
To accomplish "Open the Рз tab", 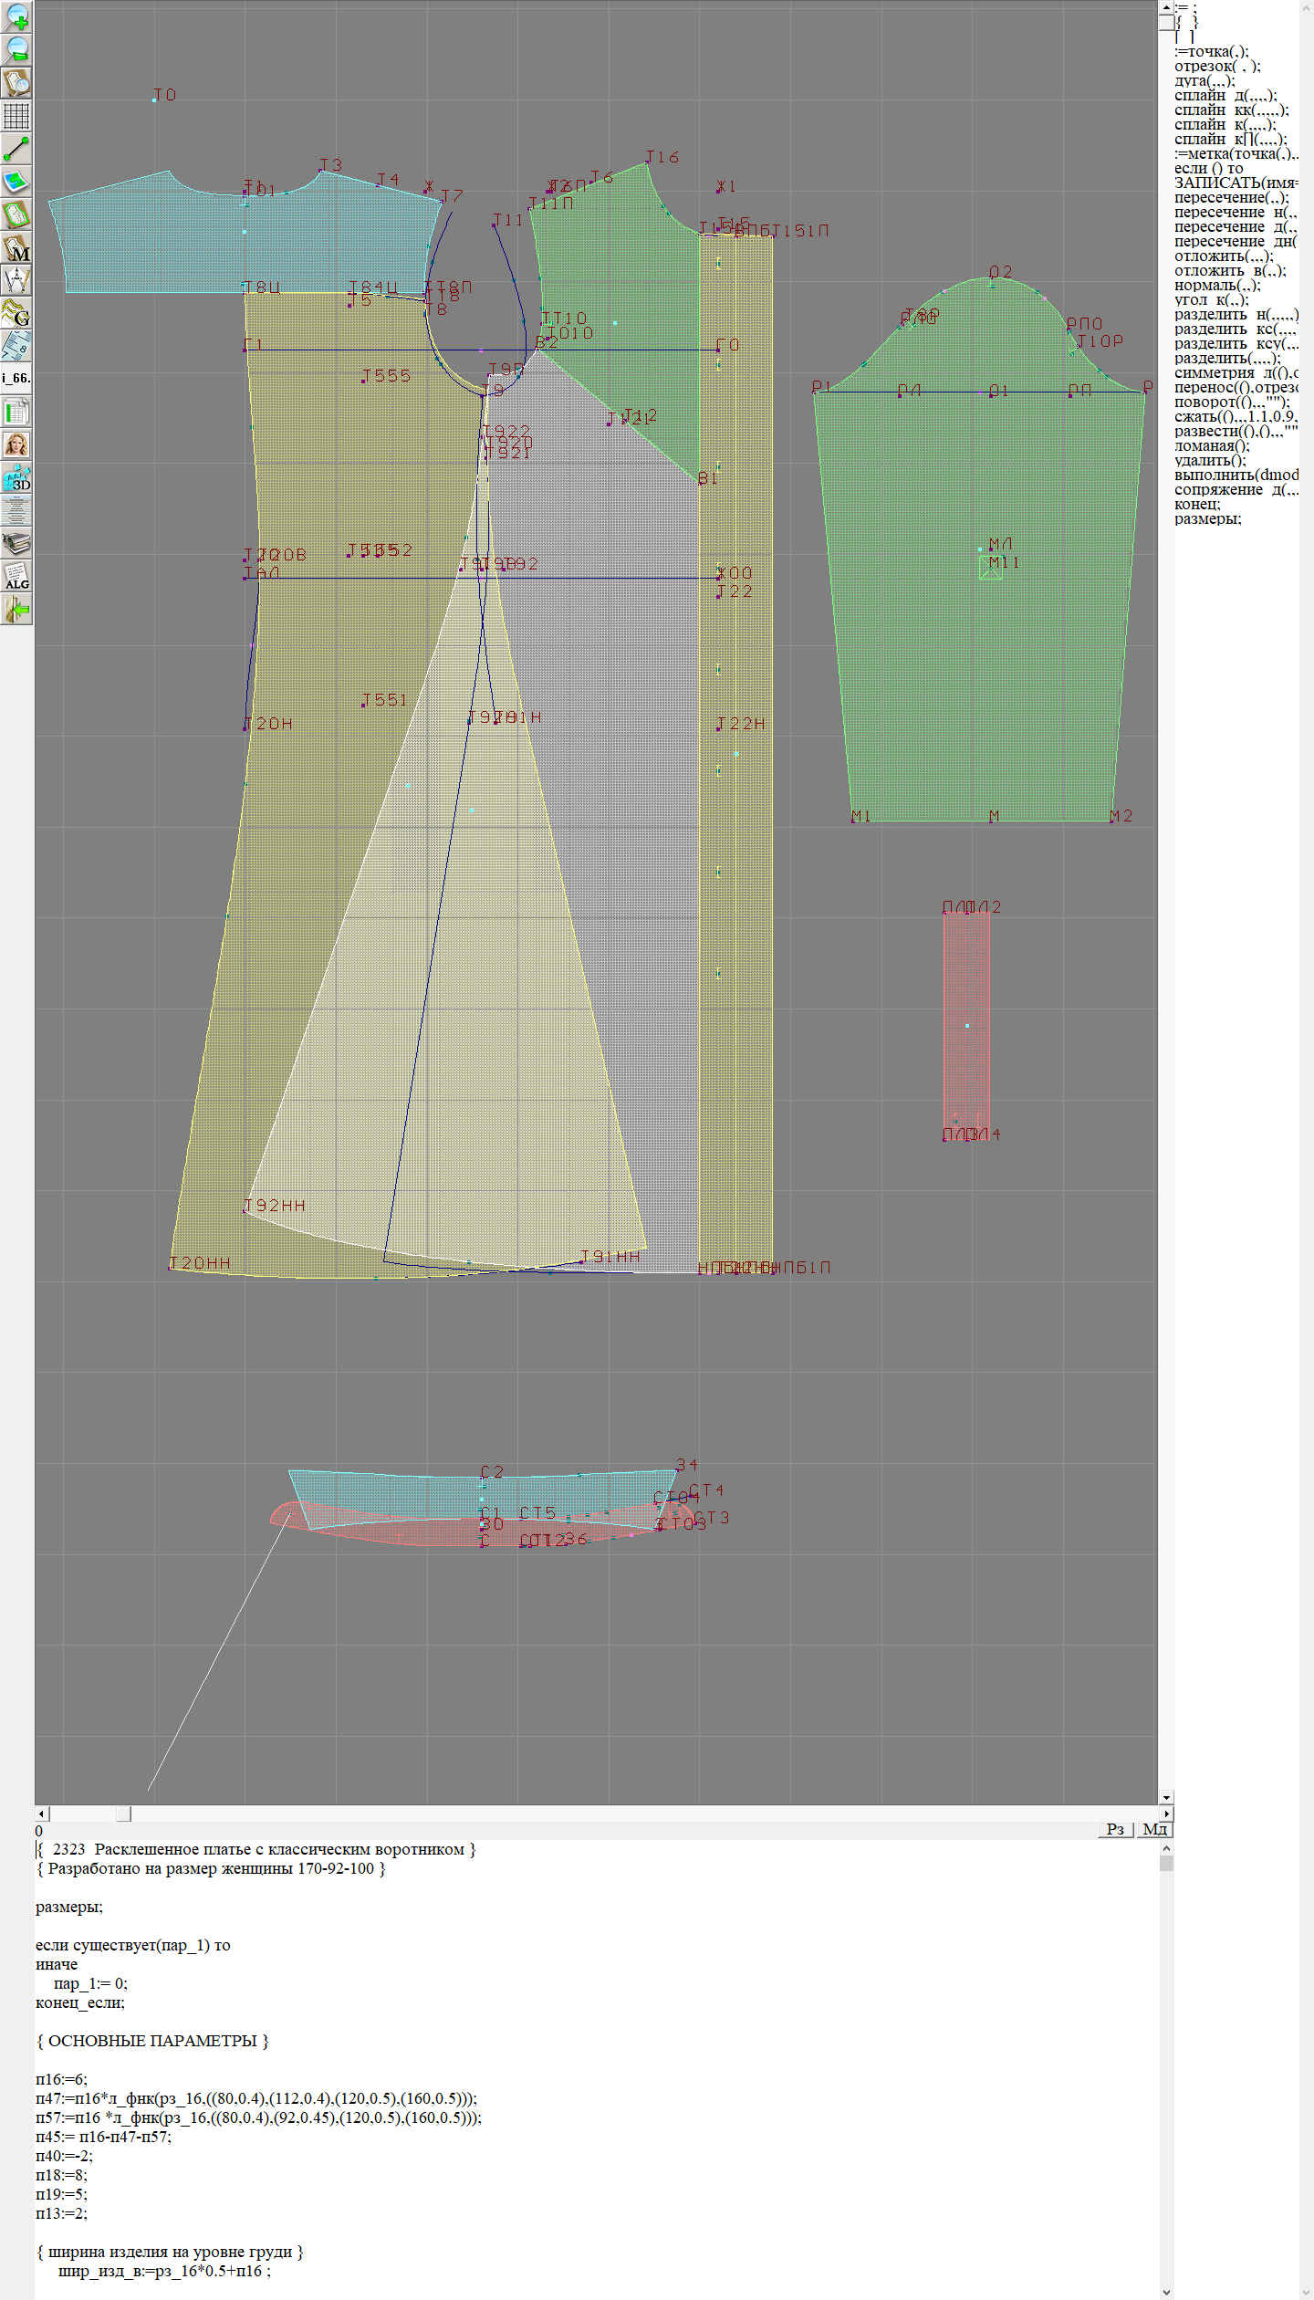I will pos(1114,1829).
